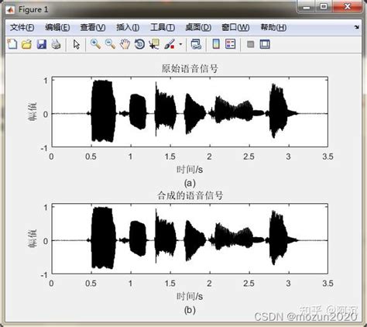This screenshot has height=327, width=367.
Task: Click the 3.5 tick label on top plot
Action: tap(328, 157)
